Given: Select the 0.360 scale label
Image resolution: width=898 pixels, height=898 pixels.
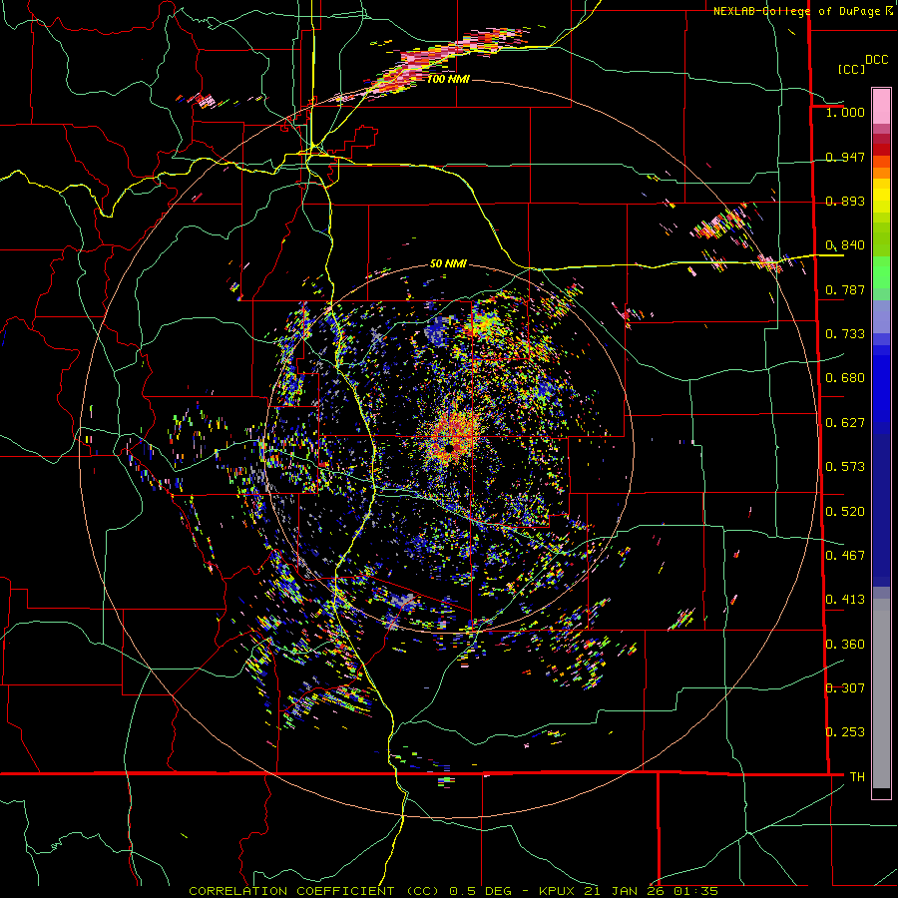Looking at the screenshot, I should [x=845, y=645].
